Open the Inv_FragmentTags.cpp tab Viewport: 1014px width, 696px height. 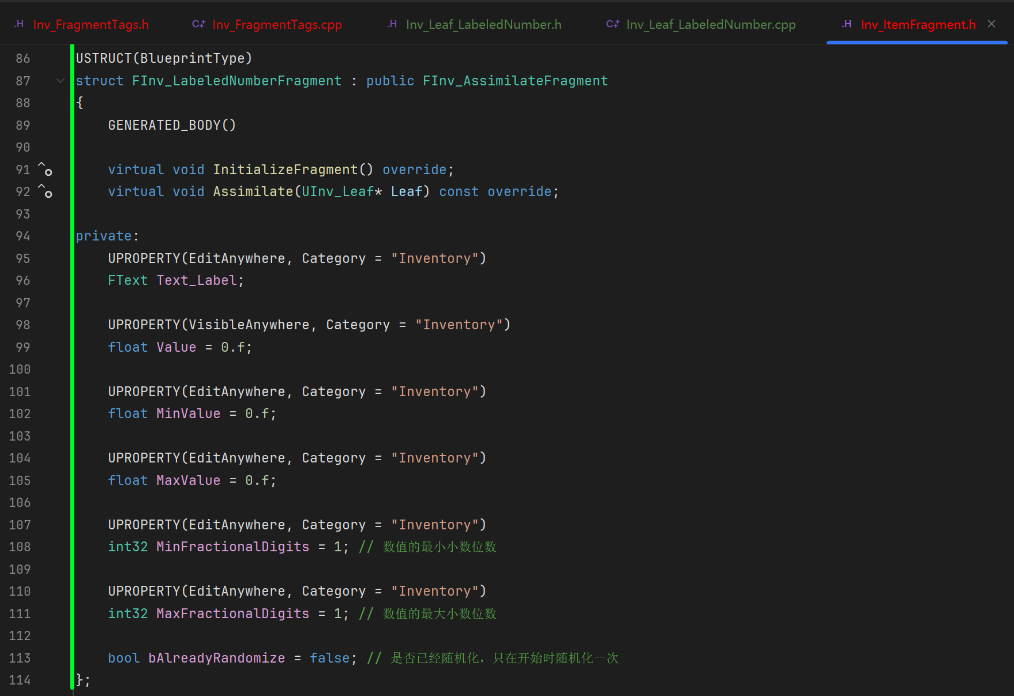[x=267, y=24]
